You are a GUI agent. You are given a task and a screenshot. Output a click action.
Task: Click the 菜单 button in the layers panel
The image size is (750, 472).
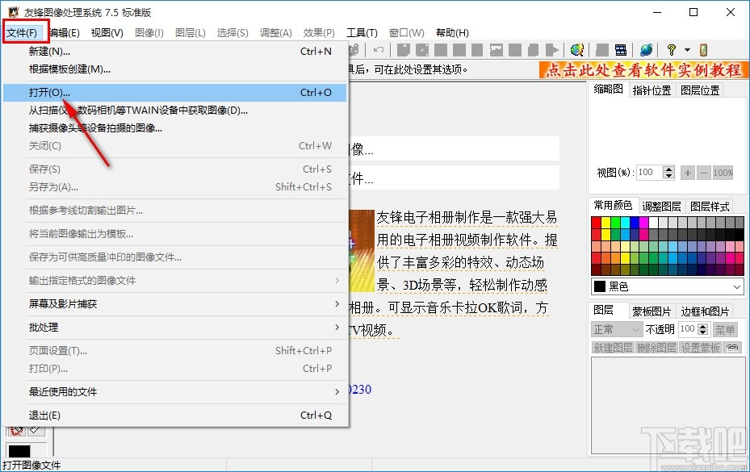click(724, 329)
